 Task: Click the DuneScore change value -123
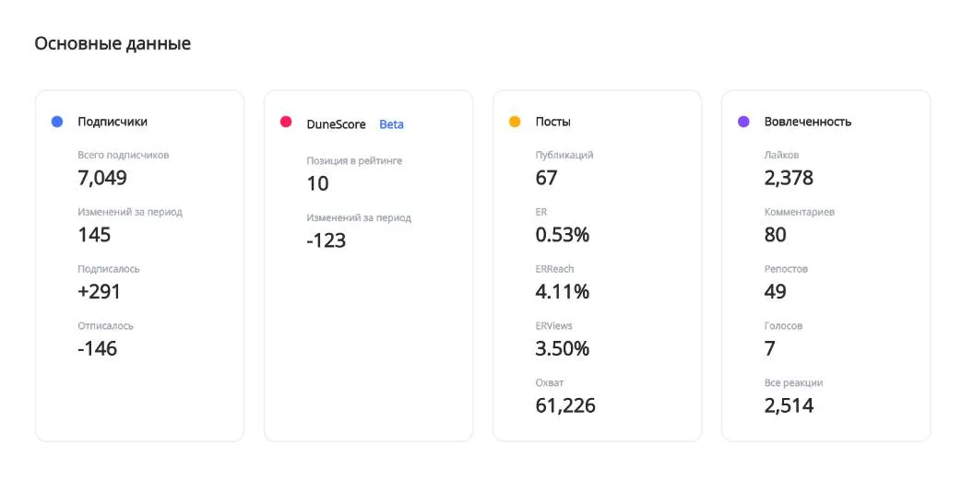(327, 240)
